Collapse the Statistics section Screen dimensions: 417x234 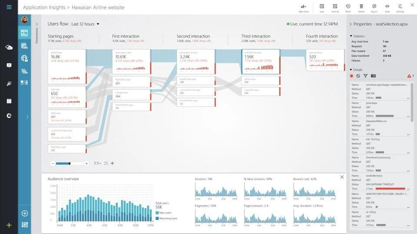coord(351,36)
